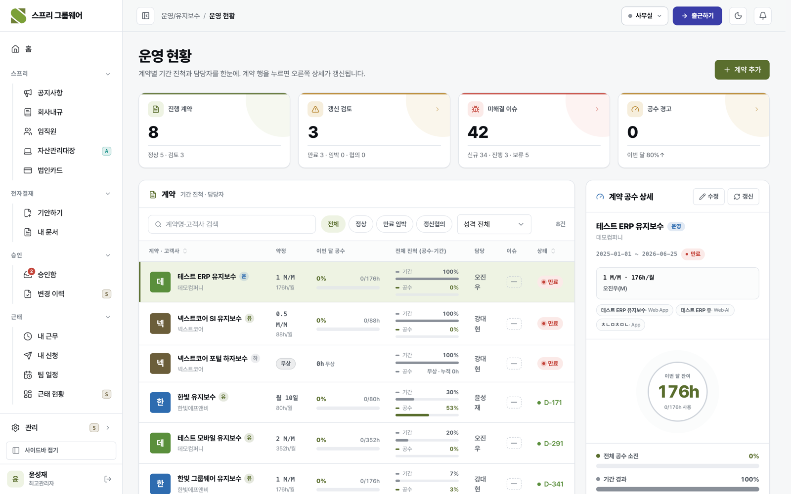The height and width of the screenshot is (494, 791).
Task: Expand the 관리 section chevron
Action: pos(108,428)
